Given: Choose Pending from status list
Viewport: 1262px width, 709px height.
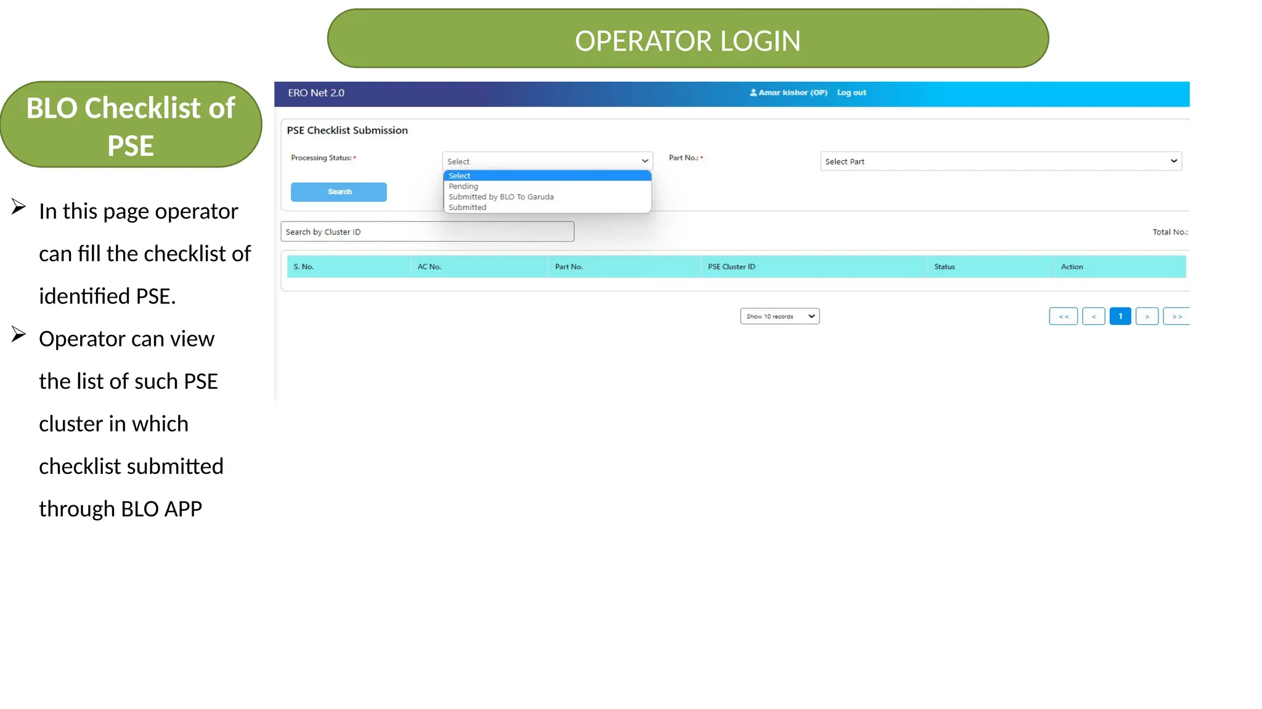Looking at the screenshot, I should [x=463, y=186].
